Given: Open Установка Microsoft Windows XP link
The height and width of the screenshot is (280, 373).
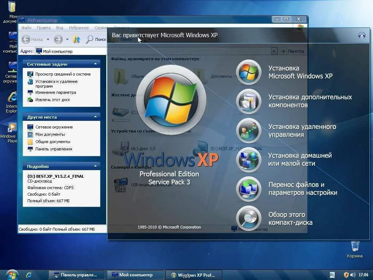Looking at the screenshot, I should click(300, 72).
